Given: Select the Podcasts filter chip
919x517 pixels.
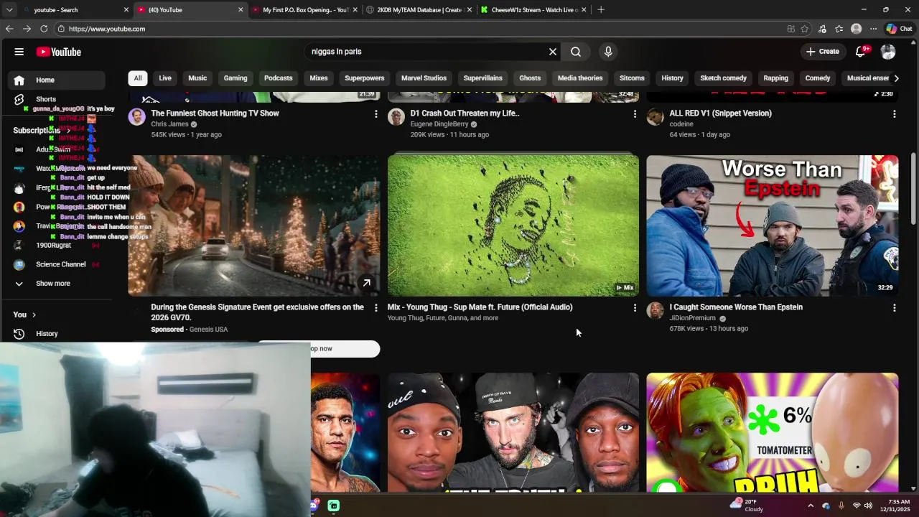Looking at the screenshot, I should coord(279,78).
